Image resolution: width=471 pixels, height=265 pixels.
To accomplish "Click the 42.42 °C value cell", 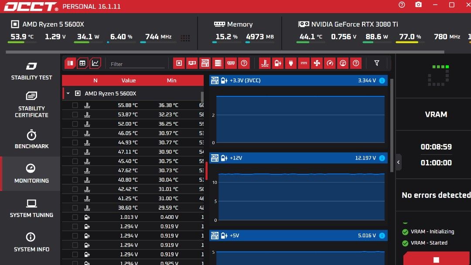I will coord(128,189).
